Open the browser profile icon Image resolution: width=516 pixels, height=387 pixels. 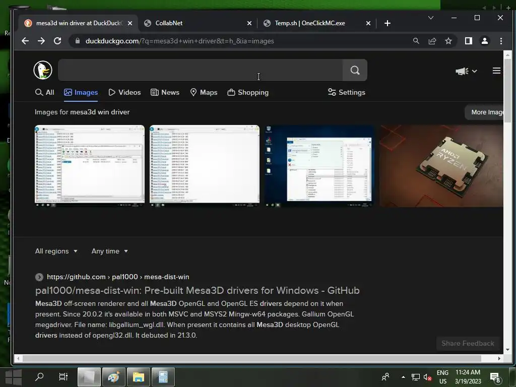click(485, 41)
